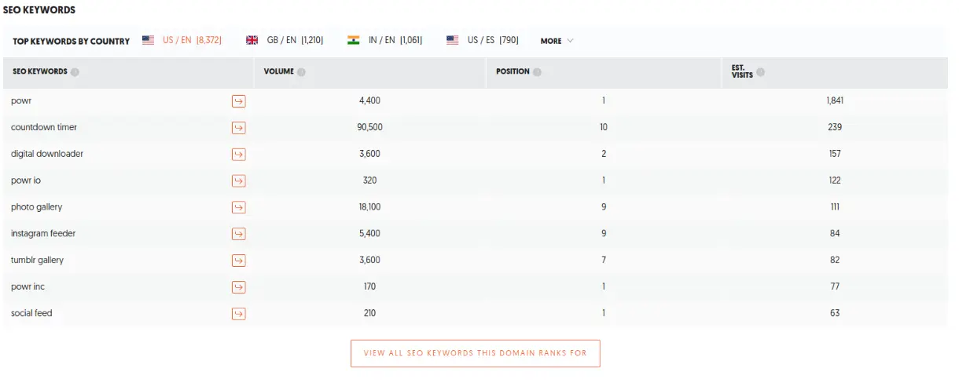
Task: Open the link arrow for social feed
Action: pyautogui.click(x=238, y=313)
